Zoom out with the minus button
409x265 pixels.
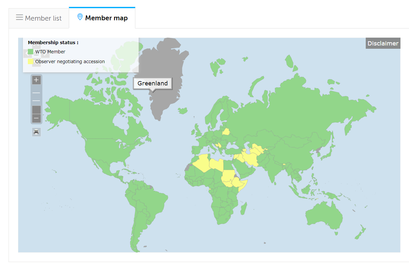[x=36, y=118]
